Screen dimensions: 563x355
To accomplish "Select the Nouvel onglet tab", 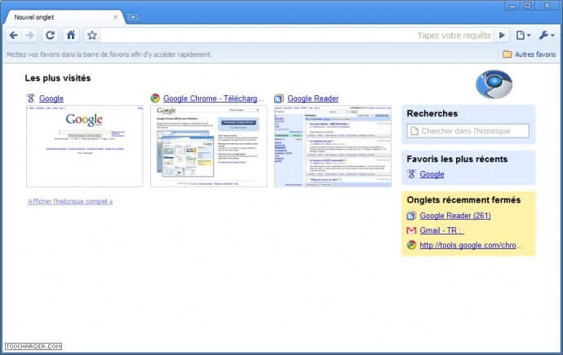I will tap(63, 17).
